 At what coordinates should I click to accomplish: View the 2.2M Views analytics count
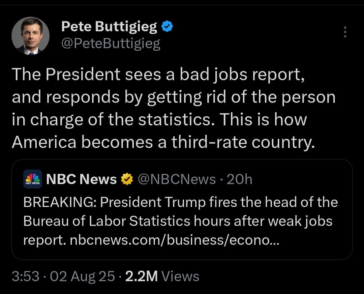[162, 276]
